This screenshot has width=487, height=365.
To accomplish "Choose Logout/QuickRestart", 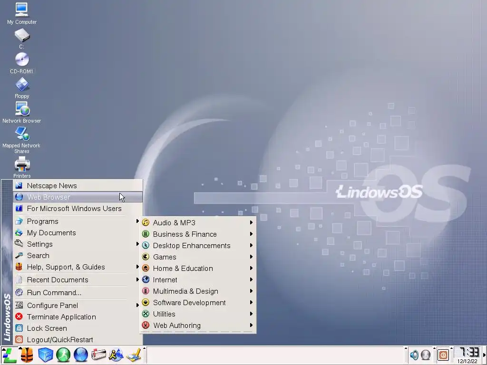I will pyautogui.click(x=78, y=340).
